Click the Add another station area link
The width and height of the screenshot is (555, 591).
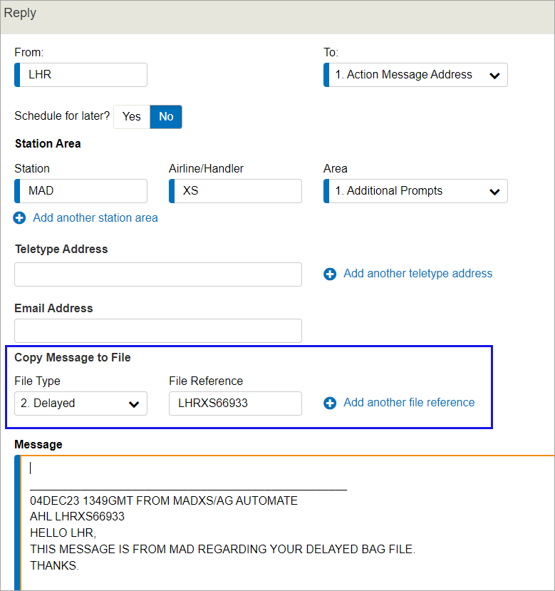click(x=95, y=218)
